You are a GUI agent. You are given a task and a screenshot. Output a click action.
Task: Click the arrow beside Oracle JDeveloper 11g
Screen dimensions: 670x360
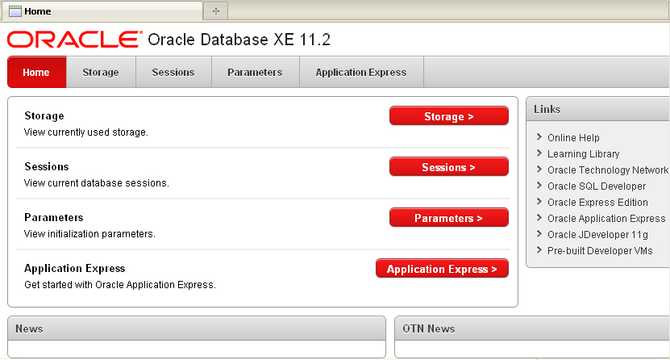coord(539,234)
